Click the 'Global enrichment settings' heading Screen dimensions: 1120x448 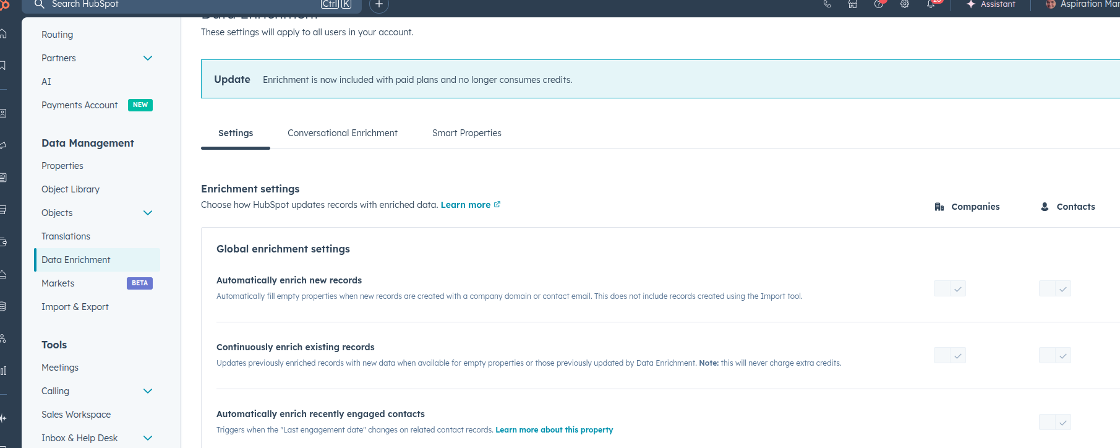283,249
